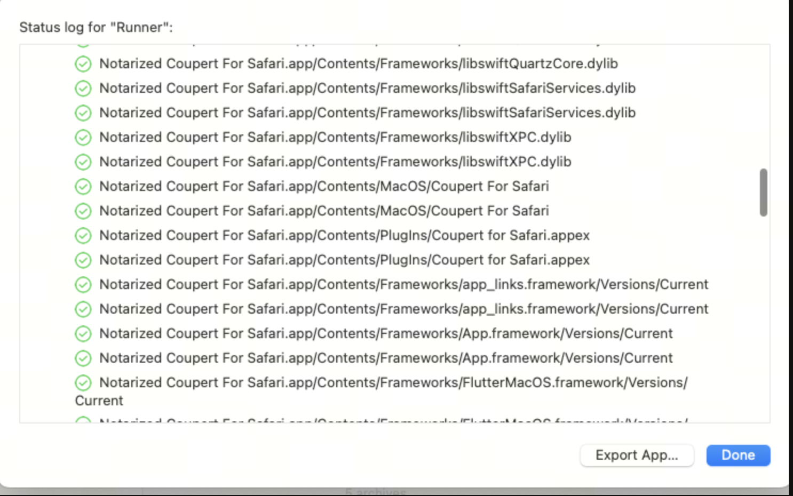Select second libswiftSafariServices.dylib log line text
This screenshot has height=496, width=793.
[x=368, y=113]
